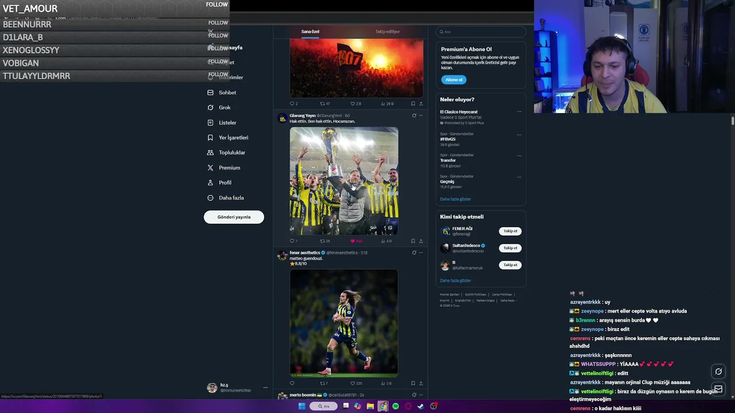Repost the fener aesthetics post
735x413 pixels.
pyautogui.click(x=323, y=383)
